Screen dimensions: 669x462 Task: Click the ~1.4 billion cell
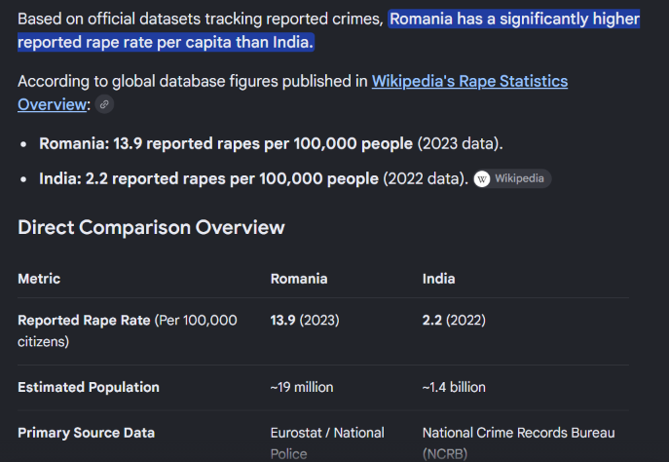[x=454, y=387]
